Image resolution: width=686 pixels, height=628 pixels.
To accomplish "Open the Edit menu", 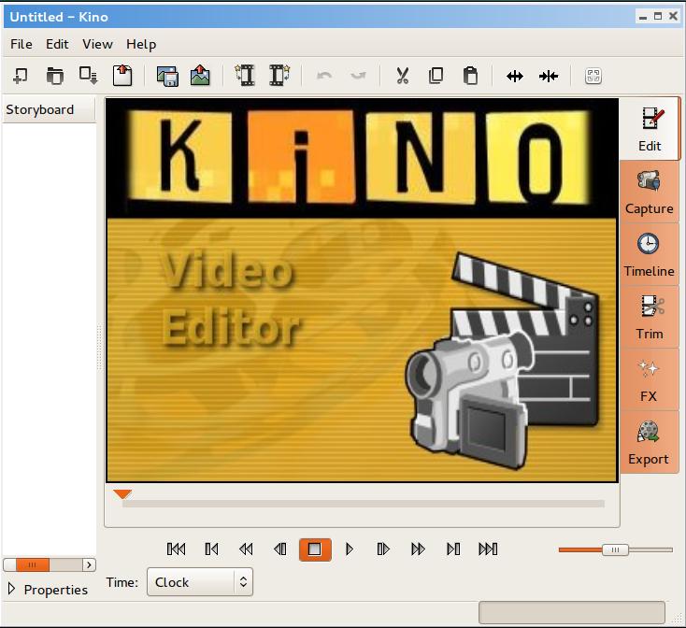I will (x=57, y=44).
